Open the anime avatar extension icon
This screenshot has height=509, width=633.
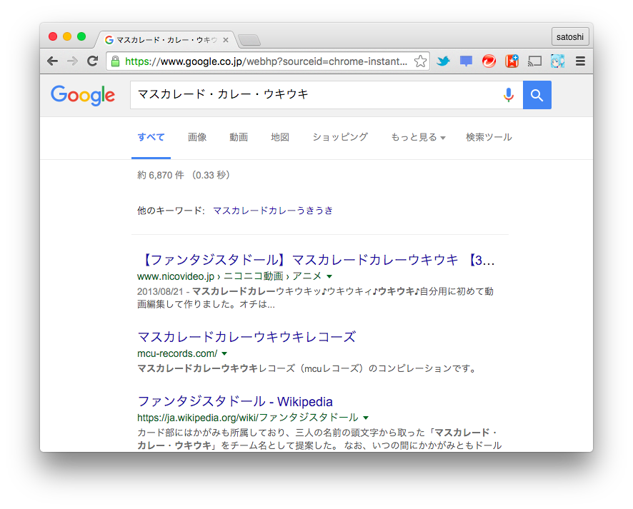click(557, 61)
